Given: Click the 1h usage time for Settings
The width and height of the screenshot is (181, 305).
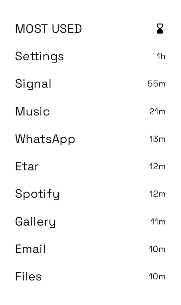Looking at the screenshot, I should [x=161, y=56].
